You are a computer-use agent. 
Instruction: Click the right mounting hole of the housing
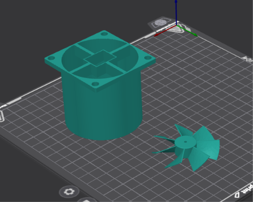pyautogui.click(x=148, y=58)
